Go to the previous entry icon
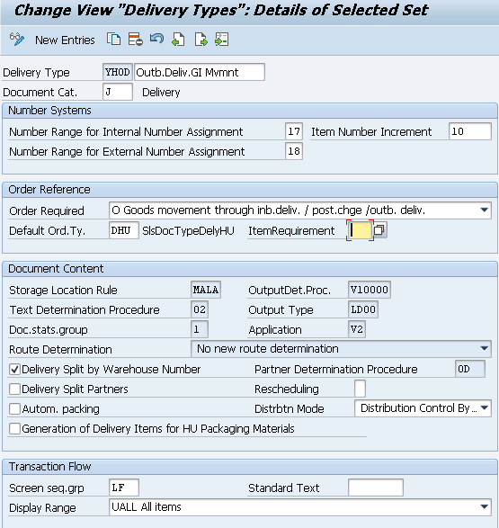Screen dimensions: 499x528 178,40
